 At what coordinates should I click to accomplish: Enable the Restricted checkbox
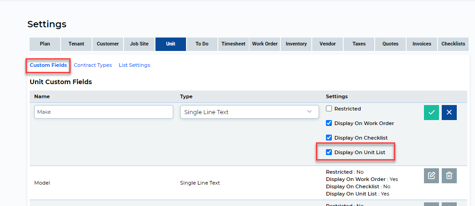point(329,108)
